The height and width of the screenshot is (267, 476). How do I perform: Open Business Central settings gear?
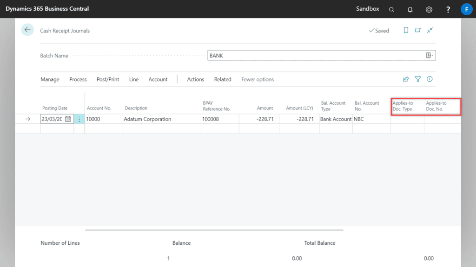tap(429, 9)
